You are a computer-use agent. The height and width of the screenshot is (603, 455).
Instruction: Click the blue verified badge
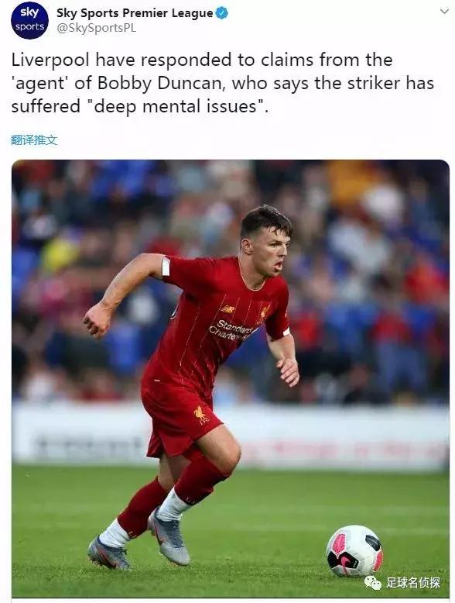[222, 13]
